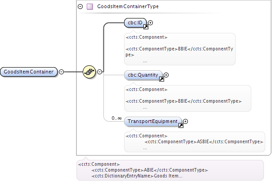The width and height of the screenshot is (272, 182).
Task: Select the GoodsItemContainer root element
Action: pos(29,72)
